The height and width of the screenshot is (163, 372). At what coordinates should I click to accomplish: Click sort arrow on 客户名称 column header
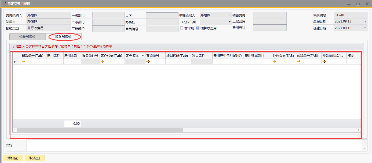[143, 56]
